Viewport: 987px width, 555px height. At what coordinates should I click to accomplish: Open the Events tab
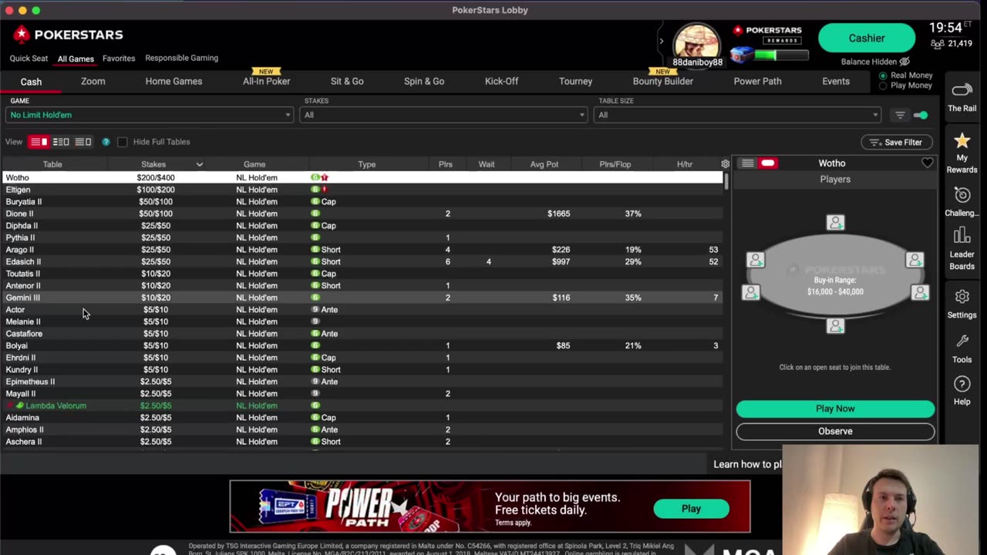[836, 81]
